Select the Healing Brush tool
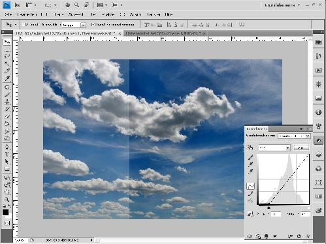This screenshot has height=244, width=326. coord(7,87)
